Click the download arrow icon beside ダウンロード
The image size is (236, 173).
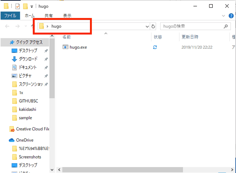[14, 59]
